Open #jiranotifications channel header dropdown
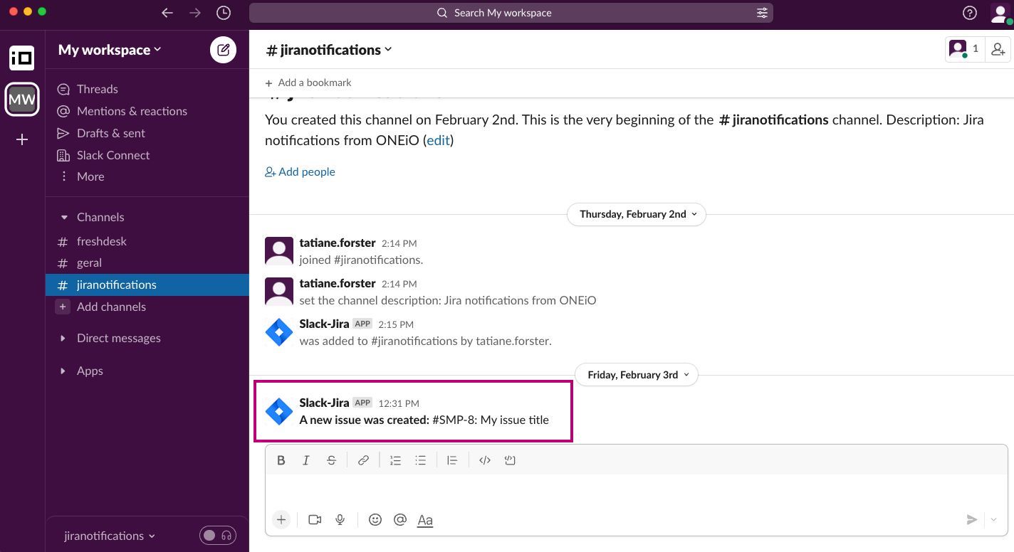 [329, 50]
